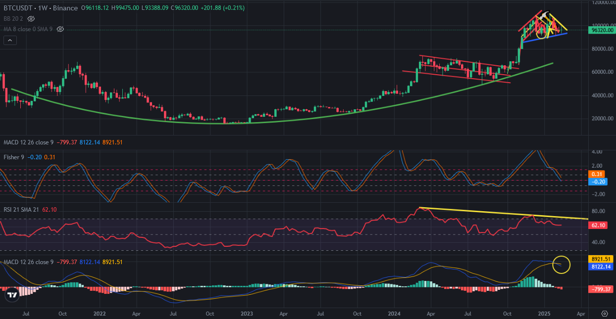
Task: Click the 40000.00 tick on the price scale
Action: [x=603, y=95]
